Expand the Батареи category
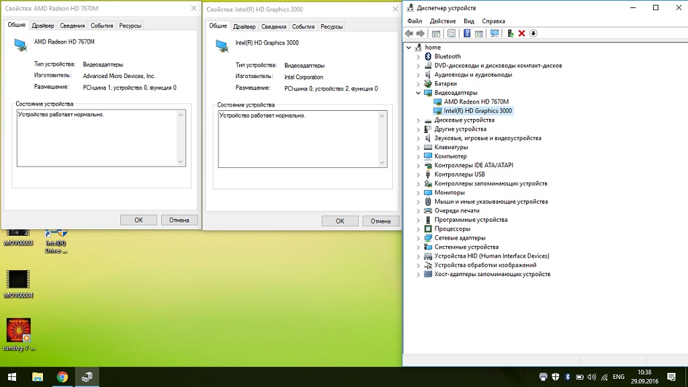Screen dimensions: 688x387 click(418, 84)
